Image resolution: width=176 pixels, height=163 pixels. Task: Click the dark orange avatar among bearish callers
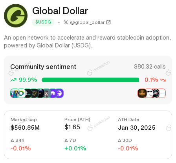142,93
